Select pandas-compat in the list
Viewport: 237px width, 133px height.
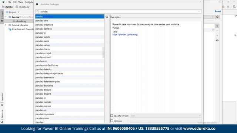point(70,53)
